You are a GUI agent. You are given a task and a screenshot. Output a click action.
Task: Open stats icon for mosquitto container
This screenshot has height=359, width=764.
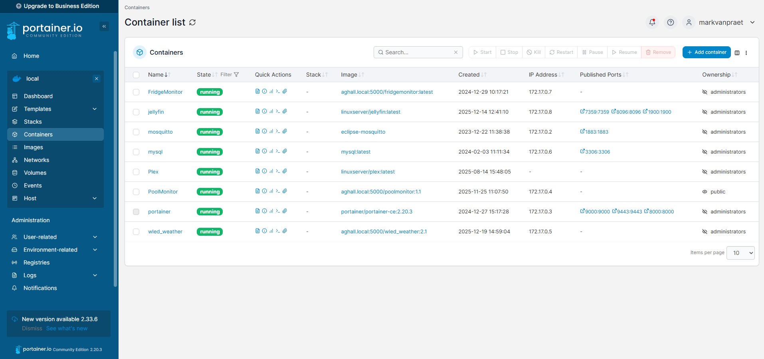271,131
